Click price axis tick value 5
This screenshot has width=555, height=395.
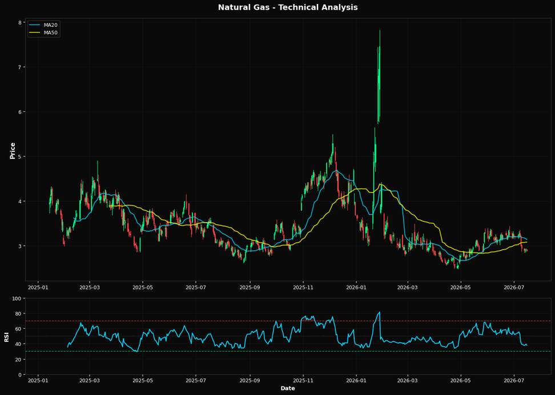tap(21, 156)
